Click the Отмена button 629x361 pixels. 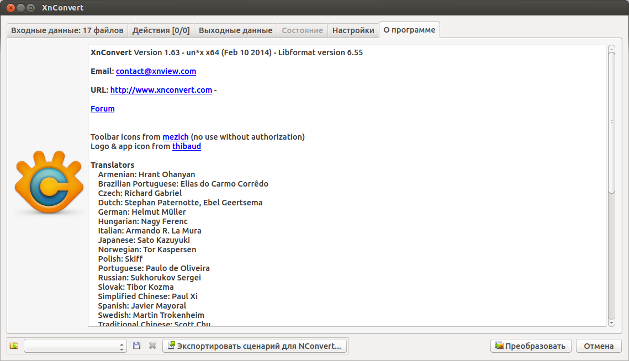(x=599, y=346)
